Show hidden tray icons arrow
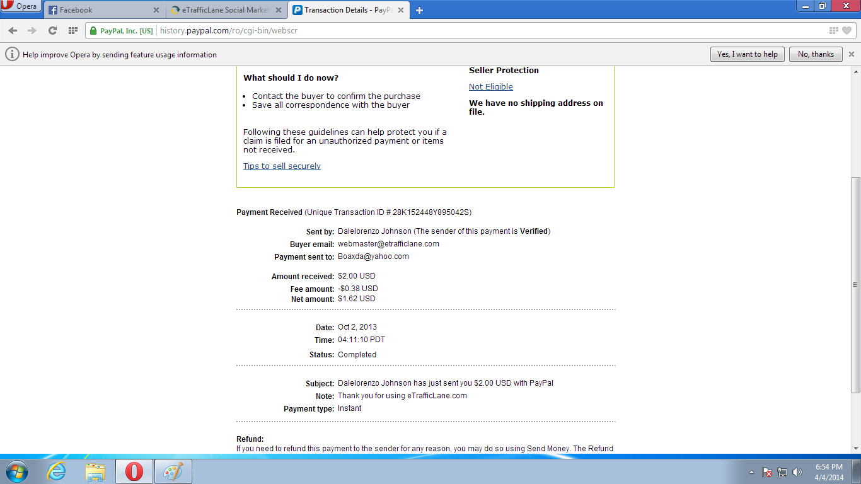This screenshot has width=861, height=484. [751, 472]
